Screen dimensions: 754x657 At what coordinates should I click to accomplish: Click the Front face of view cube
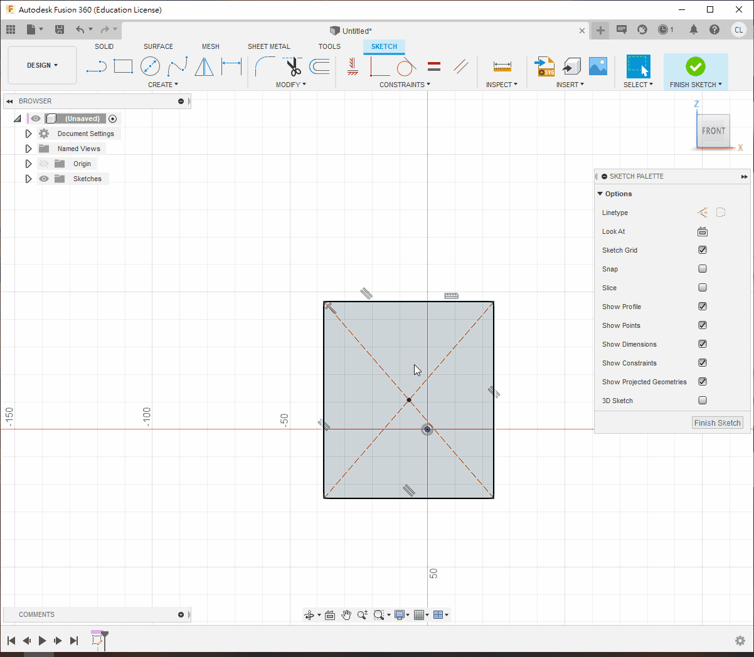point(713,131)
